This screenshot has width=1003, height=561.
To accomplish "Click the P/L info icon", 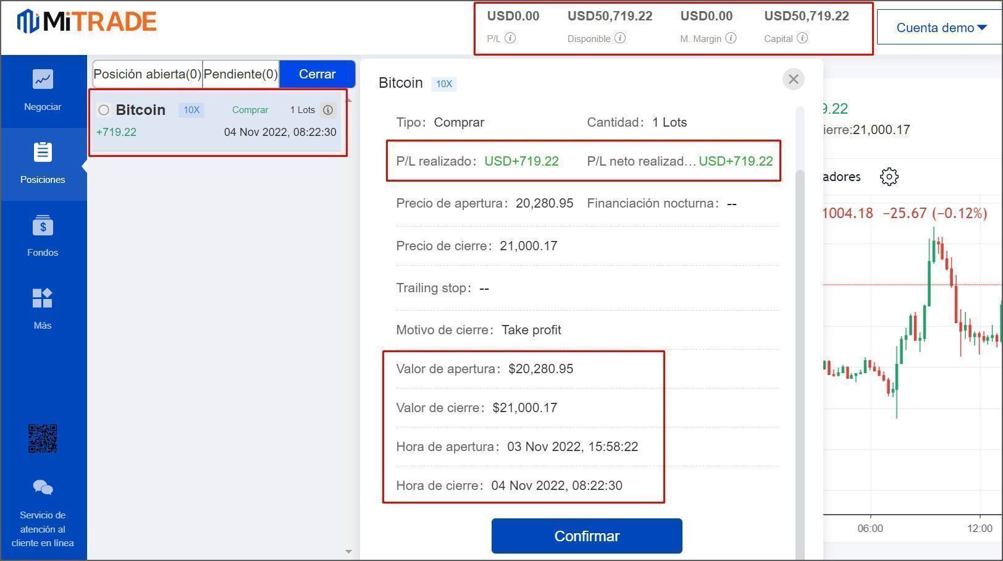I will click(x=510, y=38).
